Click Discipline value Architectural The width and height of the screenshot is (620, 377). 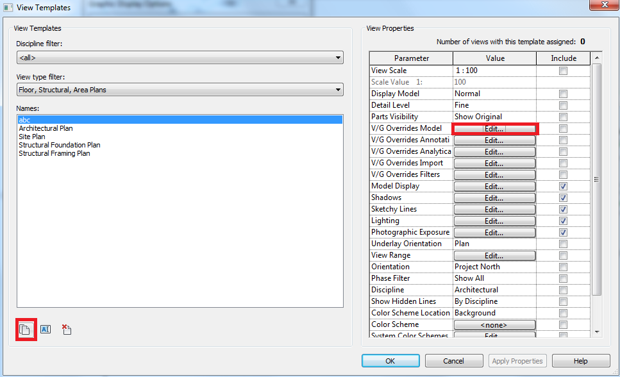click(x=476, y=290)
